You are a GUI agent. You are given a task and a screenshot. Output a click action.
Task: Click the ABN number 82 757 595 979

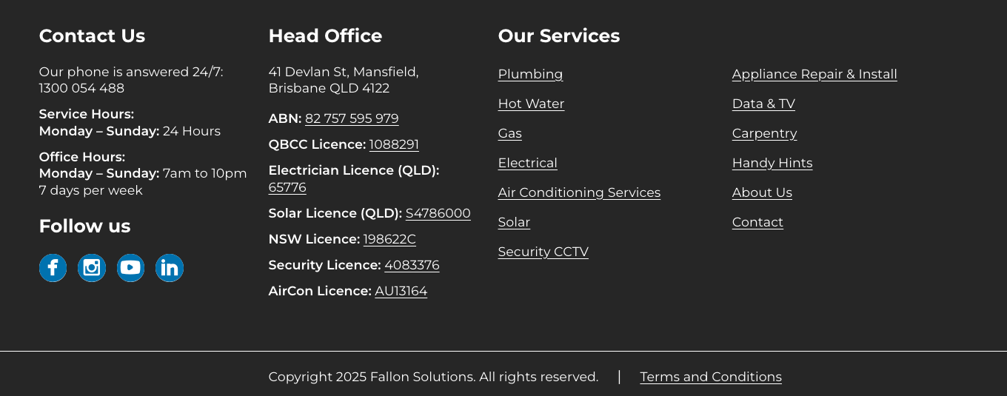[x=352, y=118]
